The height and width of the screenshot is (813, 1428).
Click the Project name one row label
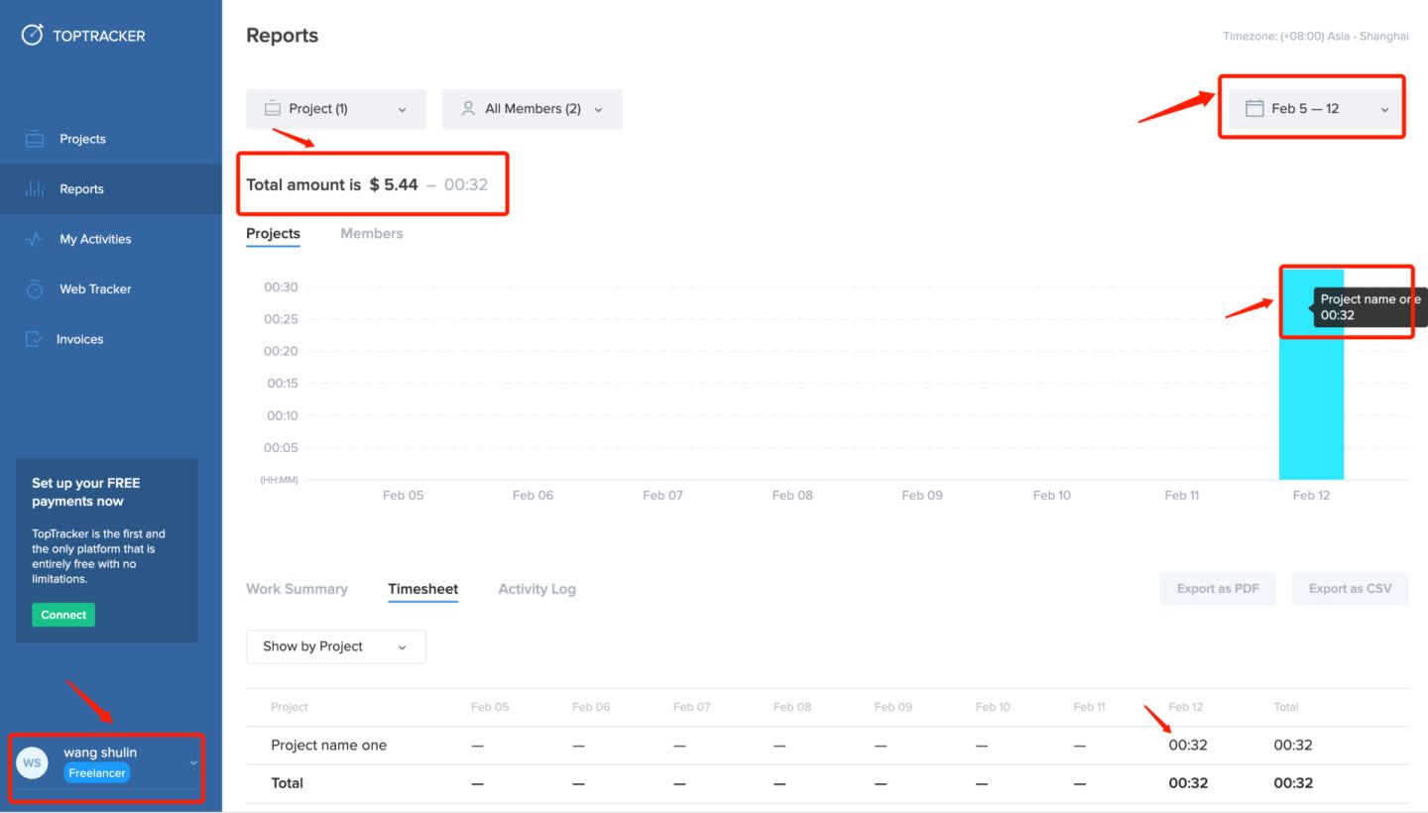coord(329,746)
